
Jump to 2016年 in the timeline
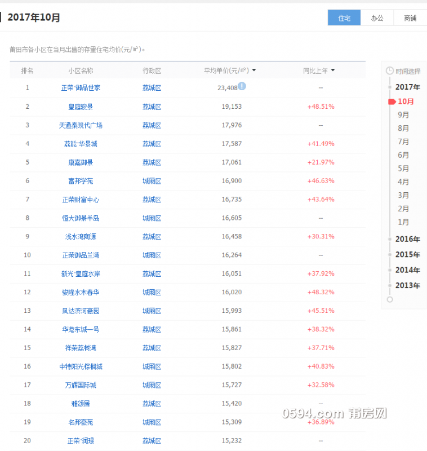coord(408,239)
